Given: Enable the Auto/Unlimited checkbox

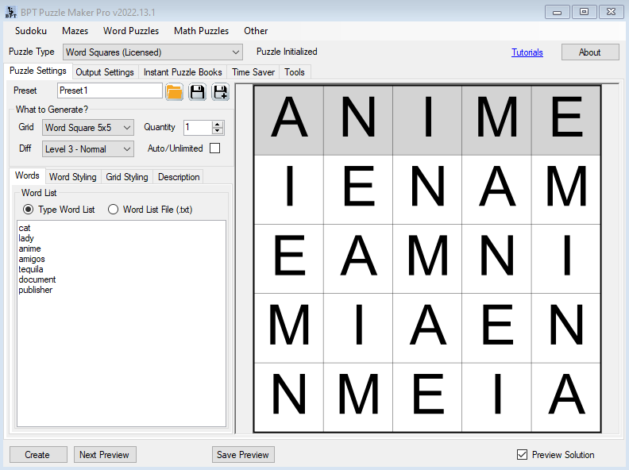Looking at the screenshot, I should pos(214,148).
